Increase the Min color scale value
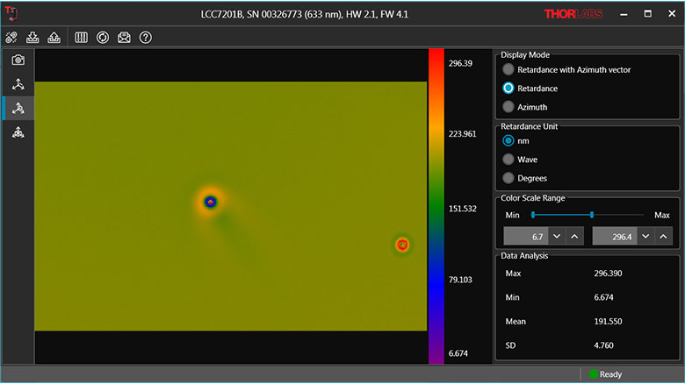This screenshot has height=384, width=685. coord(575,237)
